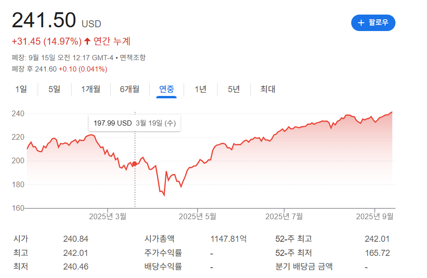Select the 5년 time range
The height and width of the screenshot is (278, 427).
[233, 89]
